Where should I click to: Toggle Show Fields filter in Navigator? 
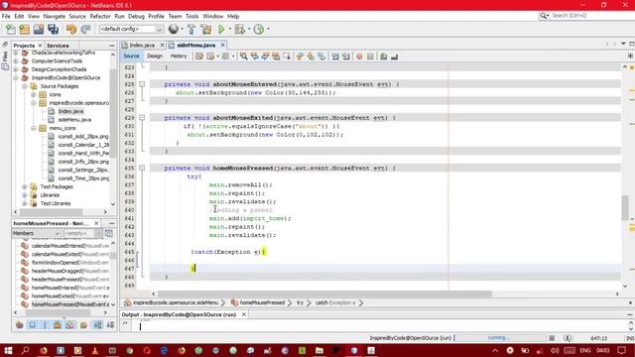click(x=33, y=324)
